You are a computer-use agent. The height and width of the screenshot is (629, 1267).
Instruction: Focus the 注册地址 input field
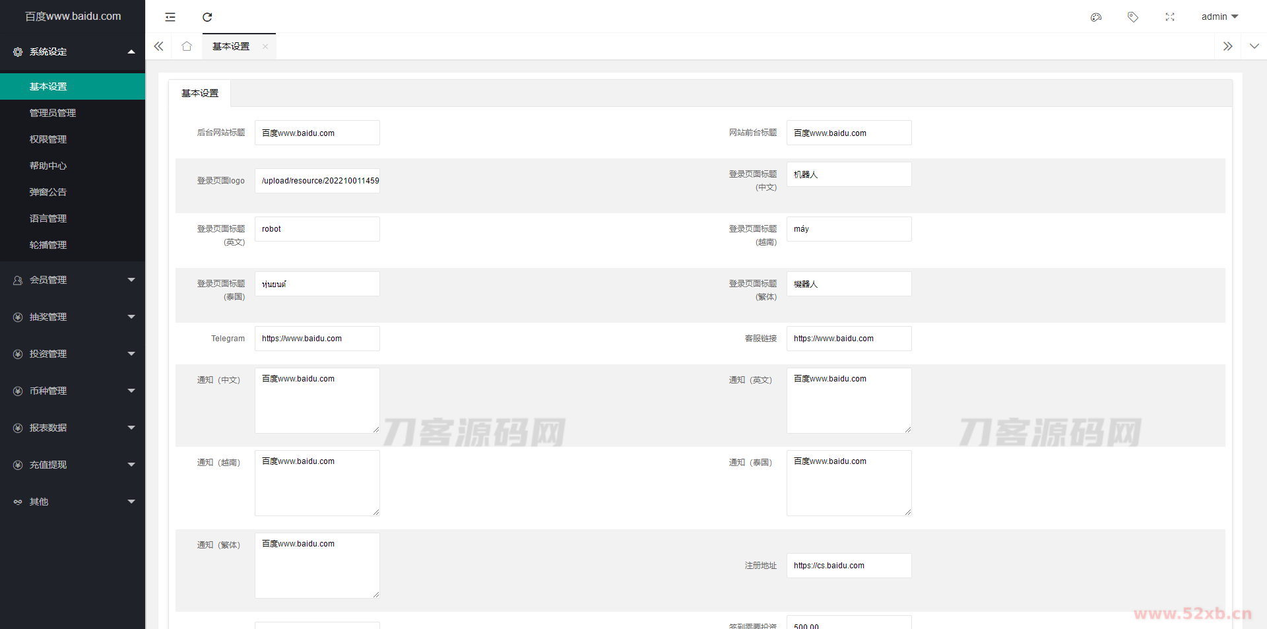(849, 566)
